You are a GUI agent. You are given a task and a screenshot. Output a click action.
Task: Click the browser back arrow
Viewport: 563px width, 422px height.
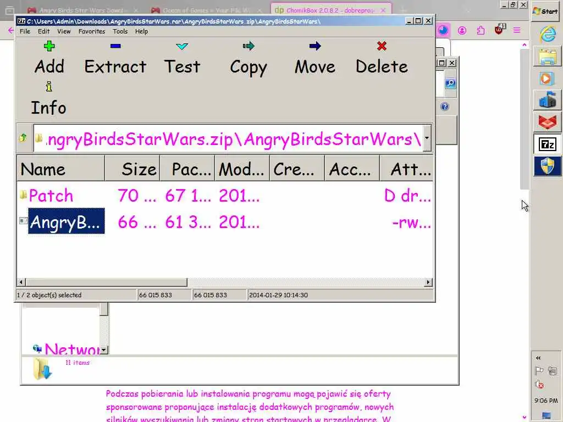click(x=10, y=31)
